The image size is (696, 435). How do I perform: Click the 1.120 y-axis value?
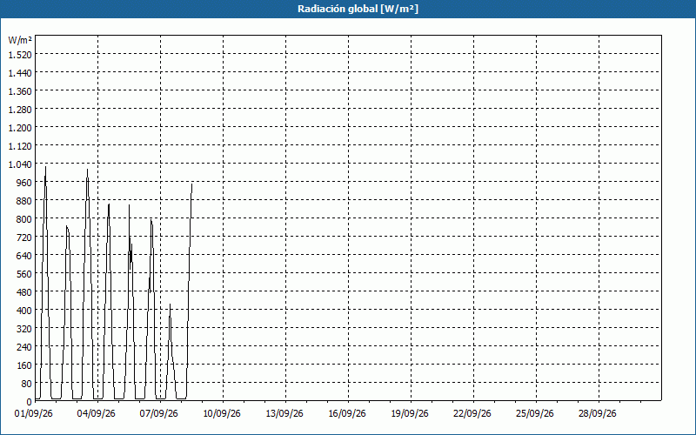[20, 145]
